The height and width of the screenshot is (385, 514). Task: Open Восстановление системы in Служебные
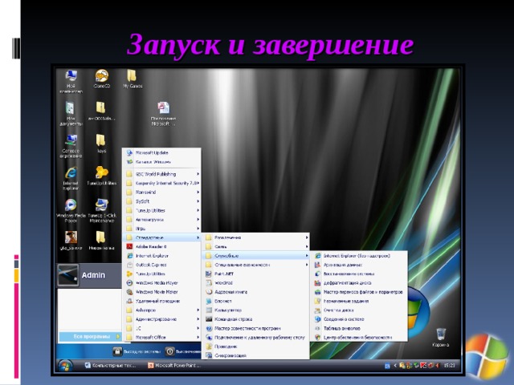(x=359, y=274)
